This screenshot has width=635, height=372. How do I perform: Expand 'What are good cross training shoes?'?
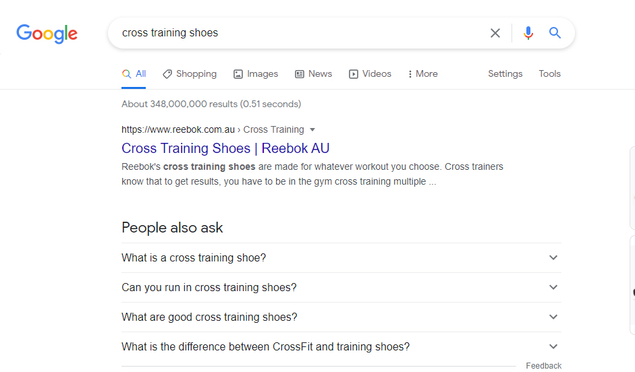(x=341, y=317)
